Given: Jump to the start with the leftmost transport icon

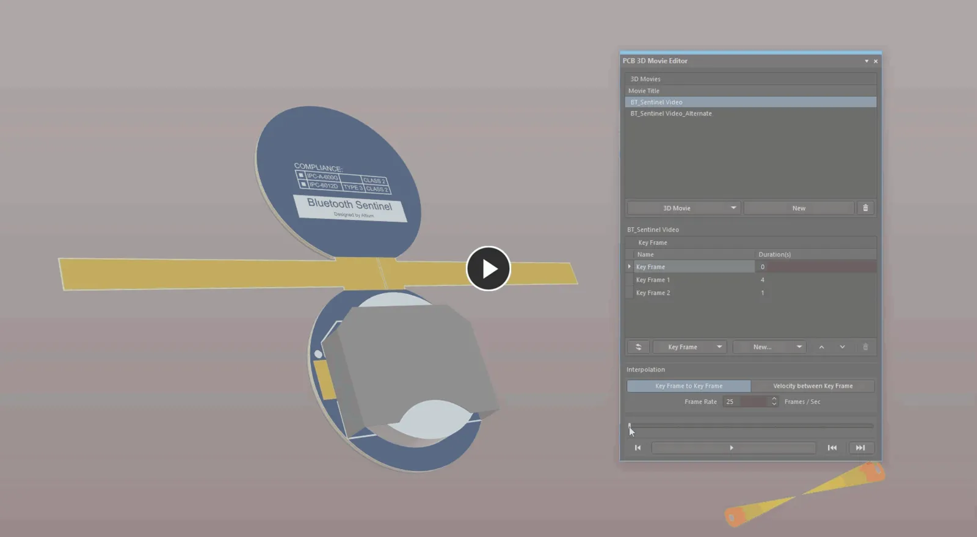Looking at the screenshot, I should (637, 448).
